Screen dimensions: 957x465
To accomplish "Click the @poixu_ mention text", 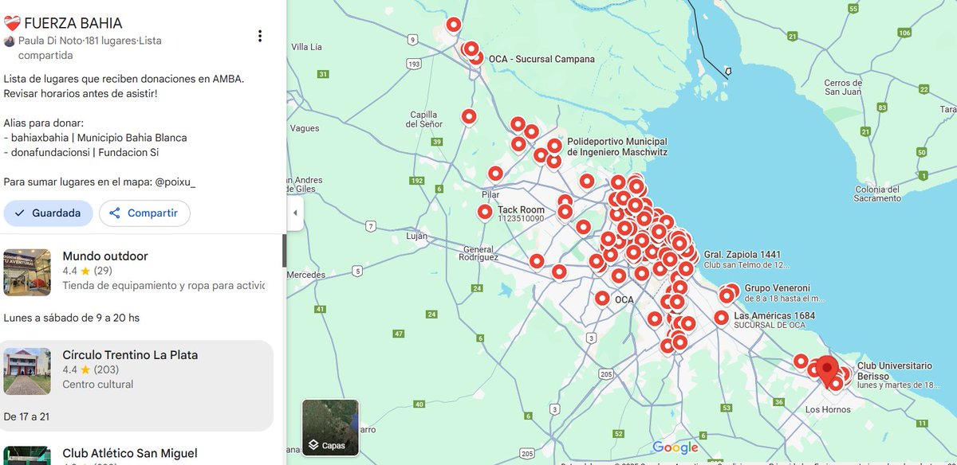I will pos(175,182).
